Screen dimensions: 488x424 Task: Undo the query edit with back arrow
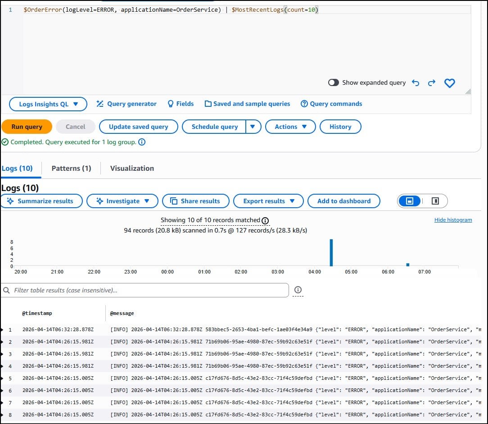(415, 83)
